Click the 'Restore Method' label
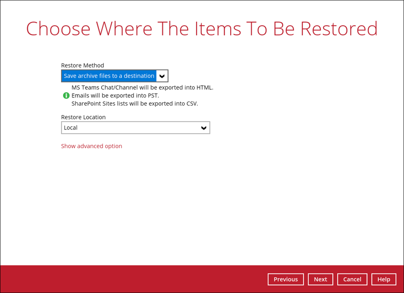 pos(83,65)
